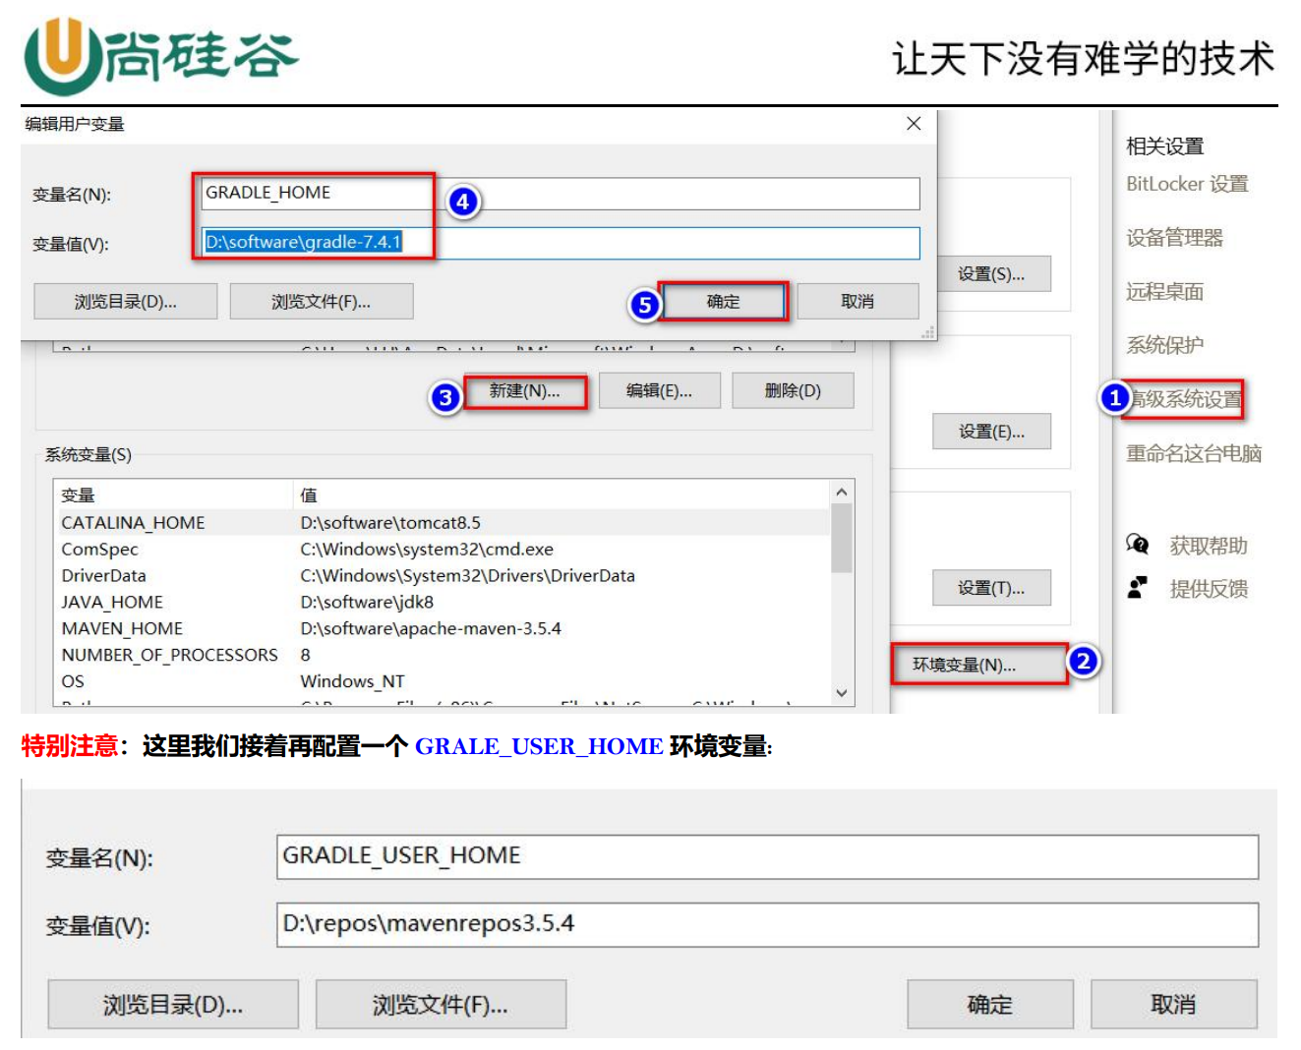This screenshot has height=1050, width=1301.
Task: Click the value D:\software\tomcat8.5
Action: [x=390, y=522]
